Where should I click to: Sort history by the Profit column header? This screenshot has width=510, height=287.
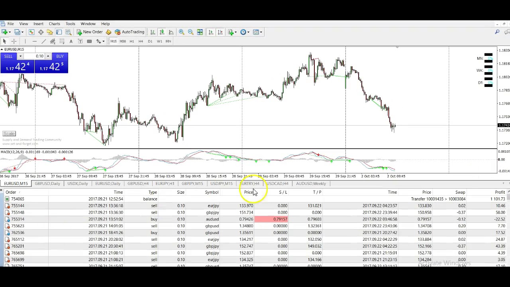pyautogui.click(x=500, y=192)
